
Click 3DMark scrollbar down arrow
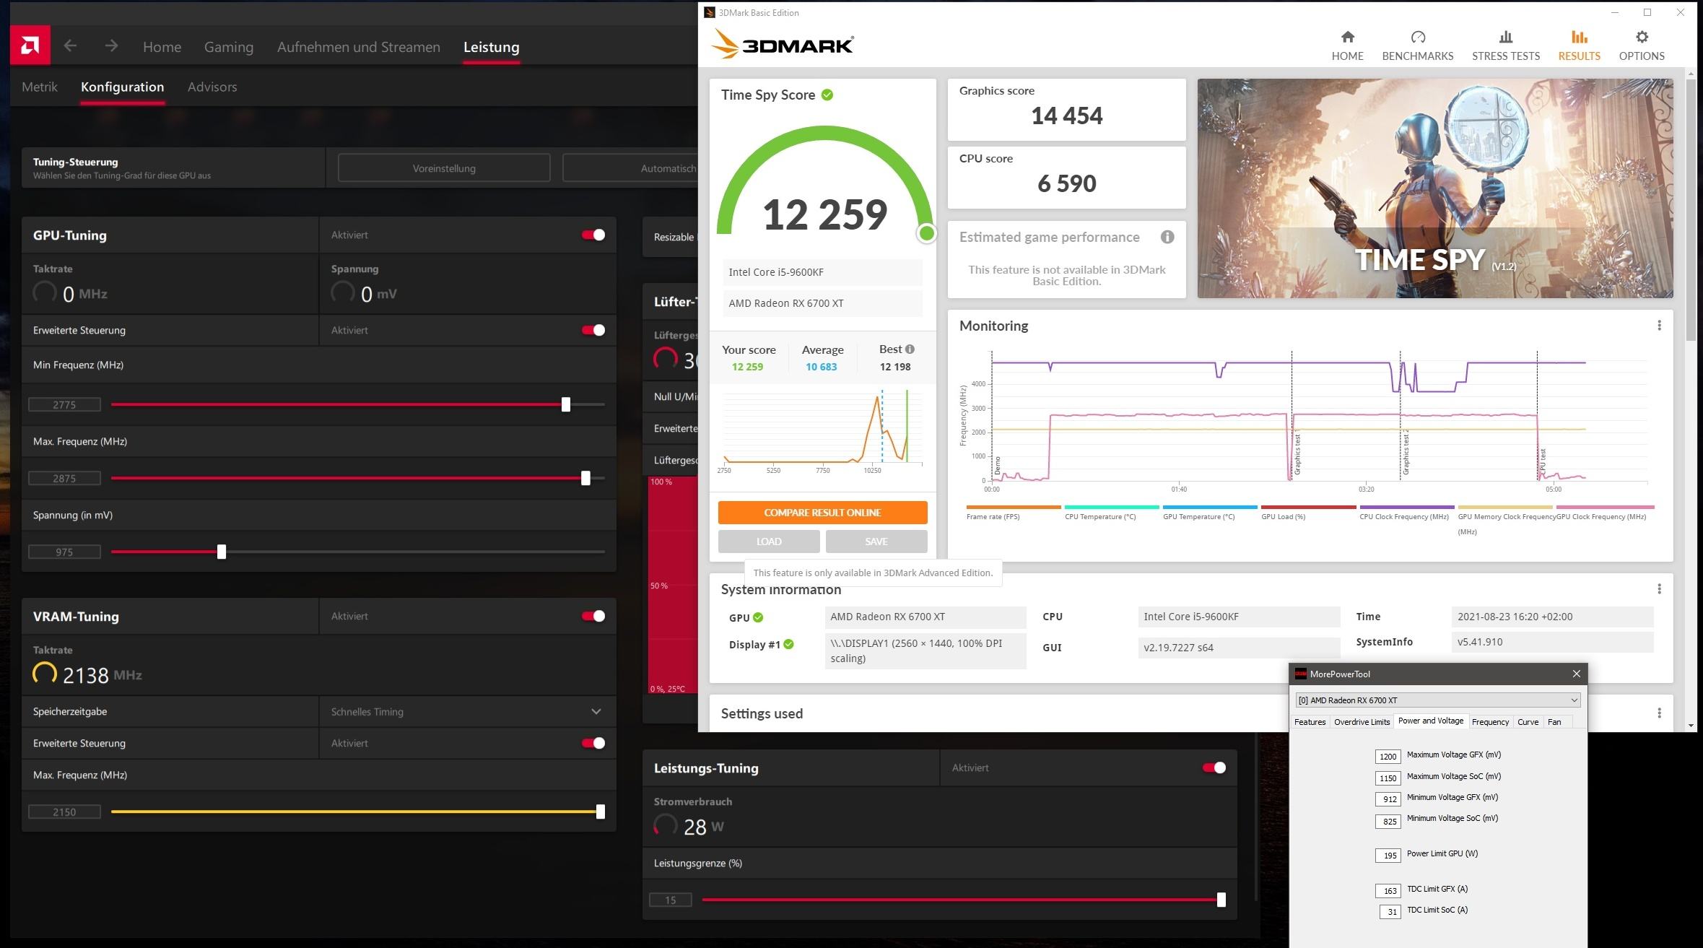tap(1691, 725)
